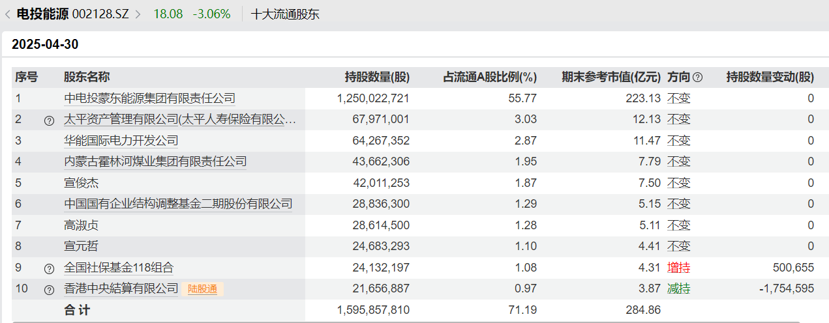829x323 pixels.
Task: Click question mark icon beside 太平资产管理有限公司
Action: 49,120
